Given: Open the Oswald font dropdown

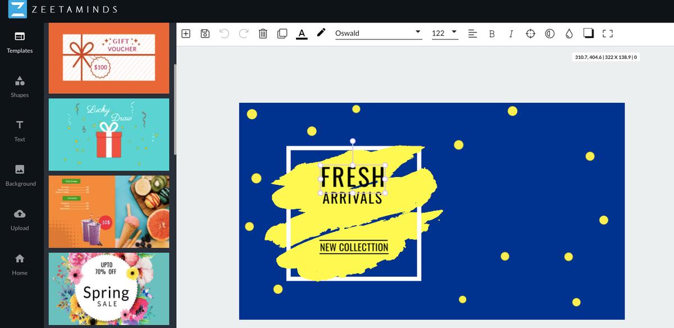Looking at the screenshot, I should (378, 33).
